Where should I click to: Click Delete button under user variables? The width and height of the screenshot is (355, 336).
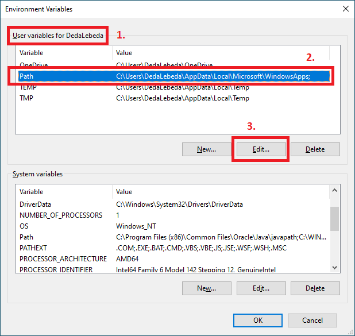(315, 149)
